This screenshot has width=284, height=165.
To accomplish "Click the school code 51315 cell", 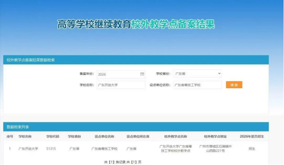I will pos(51,149).
